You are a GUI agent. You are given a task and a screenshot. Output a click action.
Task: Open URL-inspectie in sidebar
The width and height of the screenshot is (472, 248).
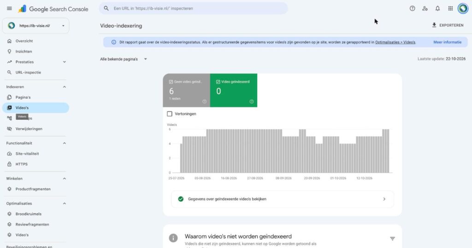pyautogui.click(x=35, y=72)
